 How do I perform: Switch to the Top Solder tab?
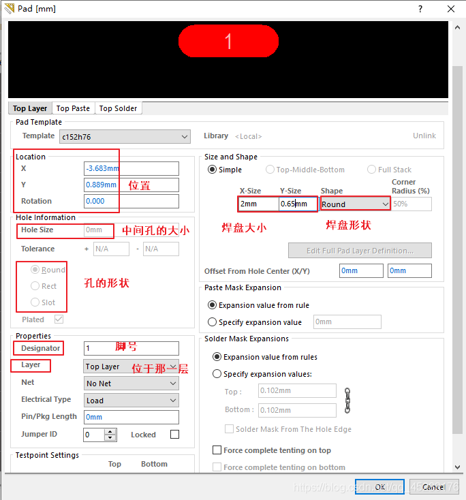click(118, 108)
